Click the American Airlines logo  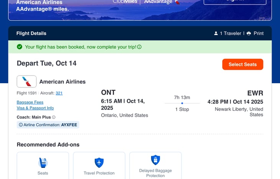[x=27, y=82]
